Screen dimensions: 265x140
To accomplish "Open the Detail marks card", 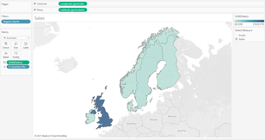I will coord(6,55).
